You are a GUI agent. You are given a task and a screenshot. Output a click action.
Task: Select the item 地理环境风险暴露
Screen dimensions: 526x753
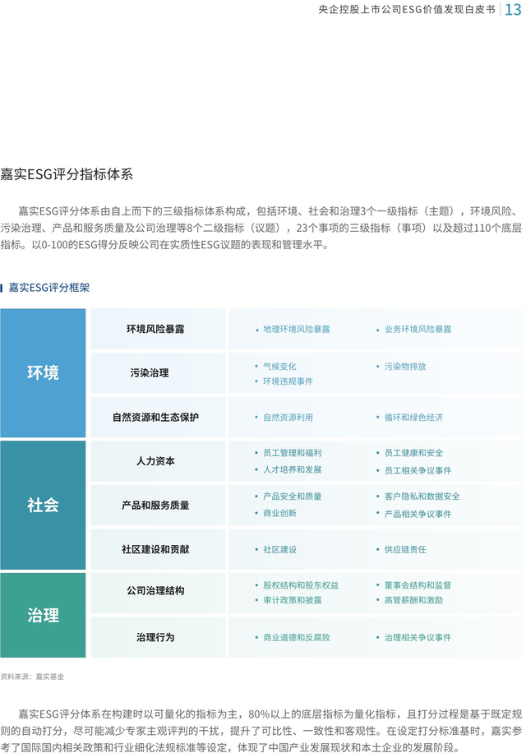[296, 330]
